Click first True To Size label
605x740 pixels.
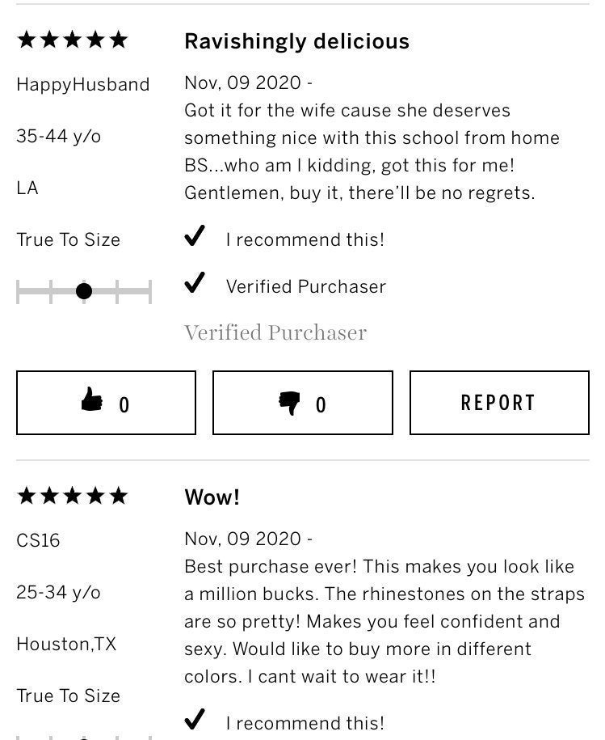[69, 239]
